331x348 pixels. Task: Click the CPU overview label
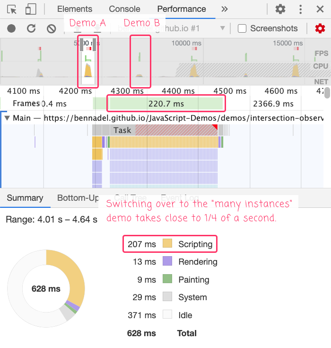pos(321,66)
